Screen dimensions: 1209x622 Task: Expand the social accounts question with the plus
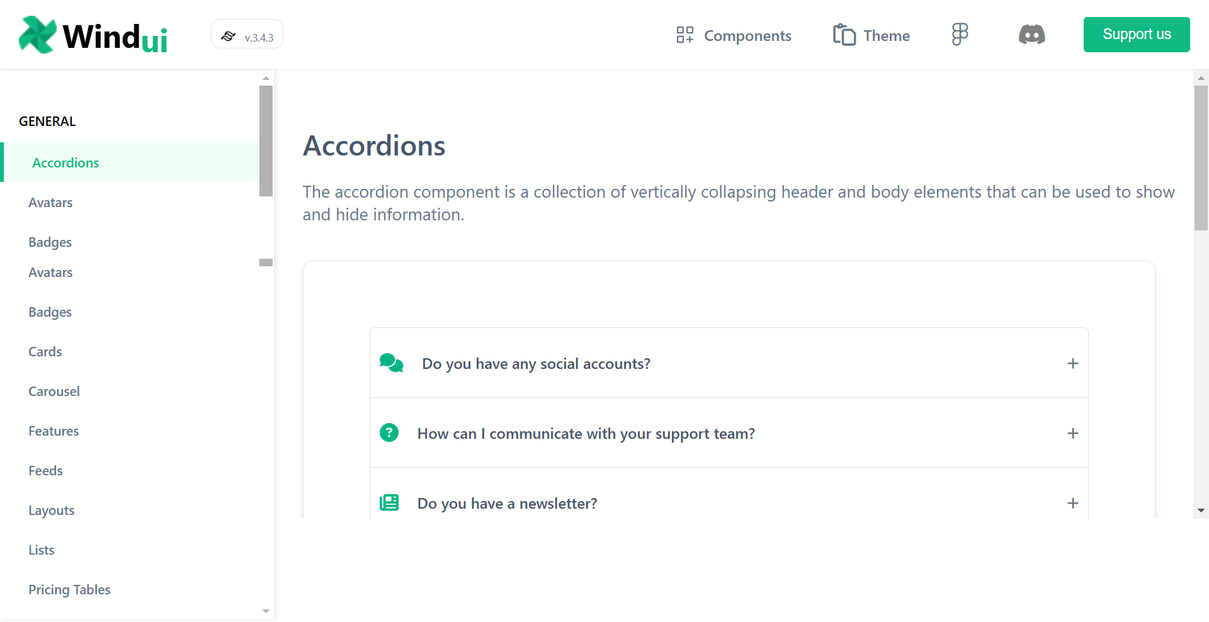coord(1073,363)
